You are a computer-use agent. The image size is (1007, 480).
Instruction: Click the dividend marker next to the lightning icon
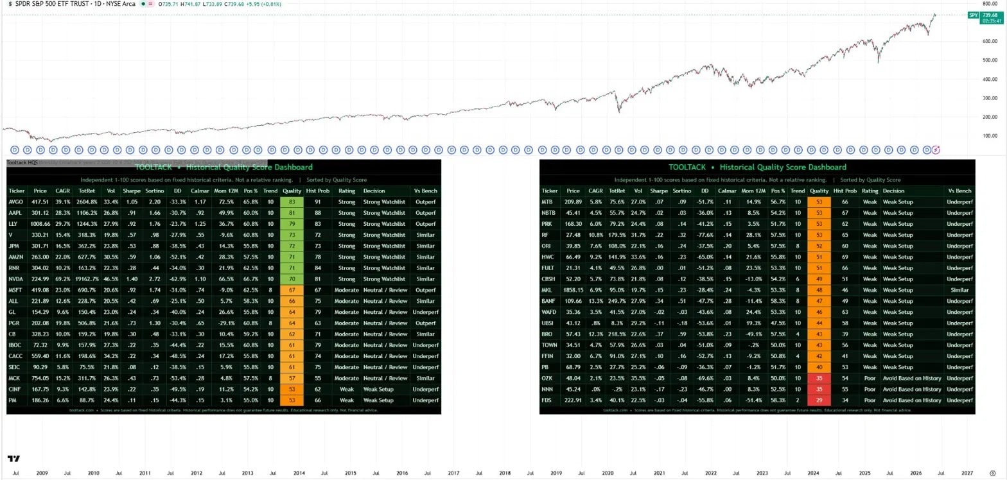(926, 150)
